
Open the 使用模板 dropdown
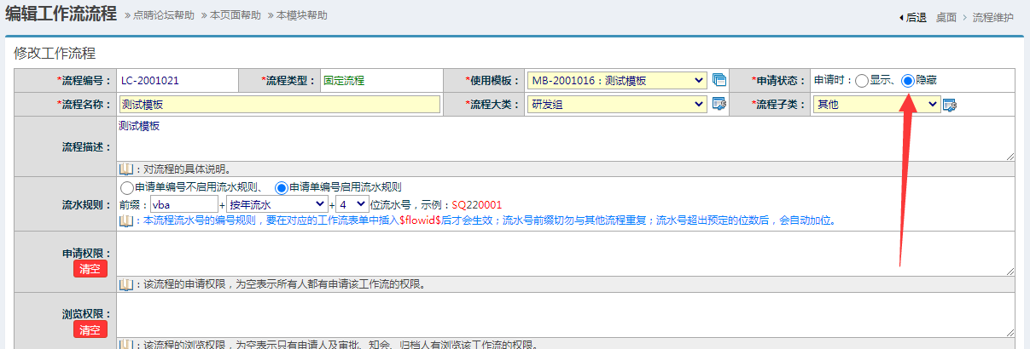click(617, 81)
